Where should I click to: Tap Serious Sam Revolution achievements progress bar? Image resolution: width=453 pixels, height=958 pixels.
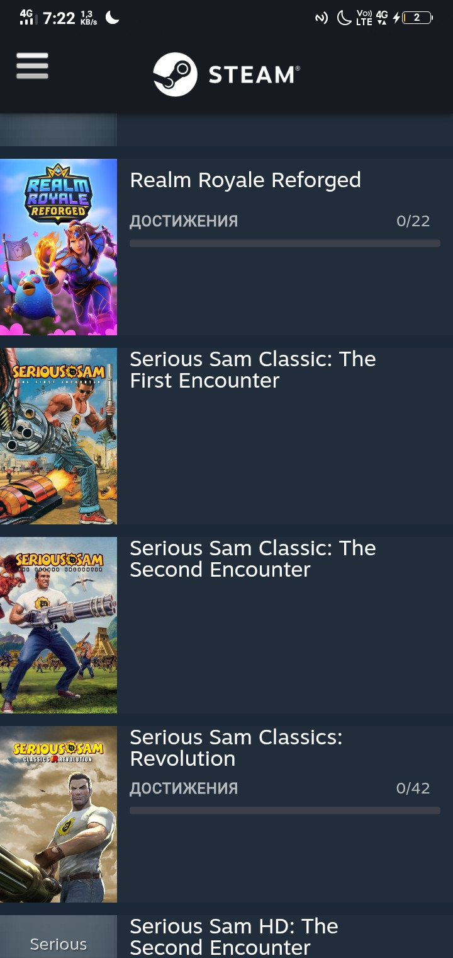point(285,811)
